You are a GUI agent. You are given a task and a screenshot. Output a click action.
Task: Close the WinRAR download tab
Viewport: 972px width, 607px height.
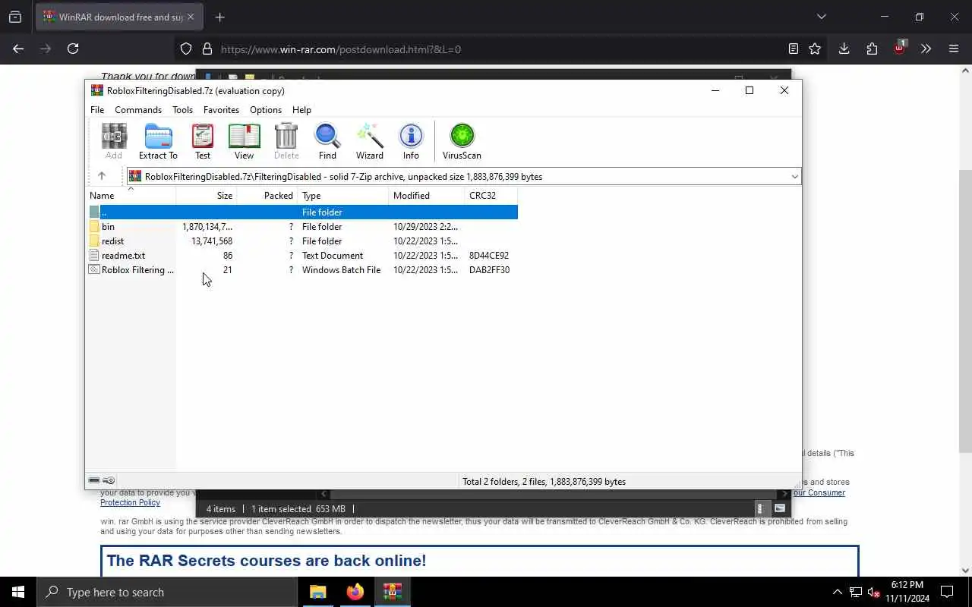point(191,17)
